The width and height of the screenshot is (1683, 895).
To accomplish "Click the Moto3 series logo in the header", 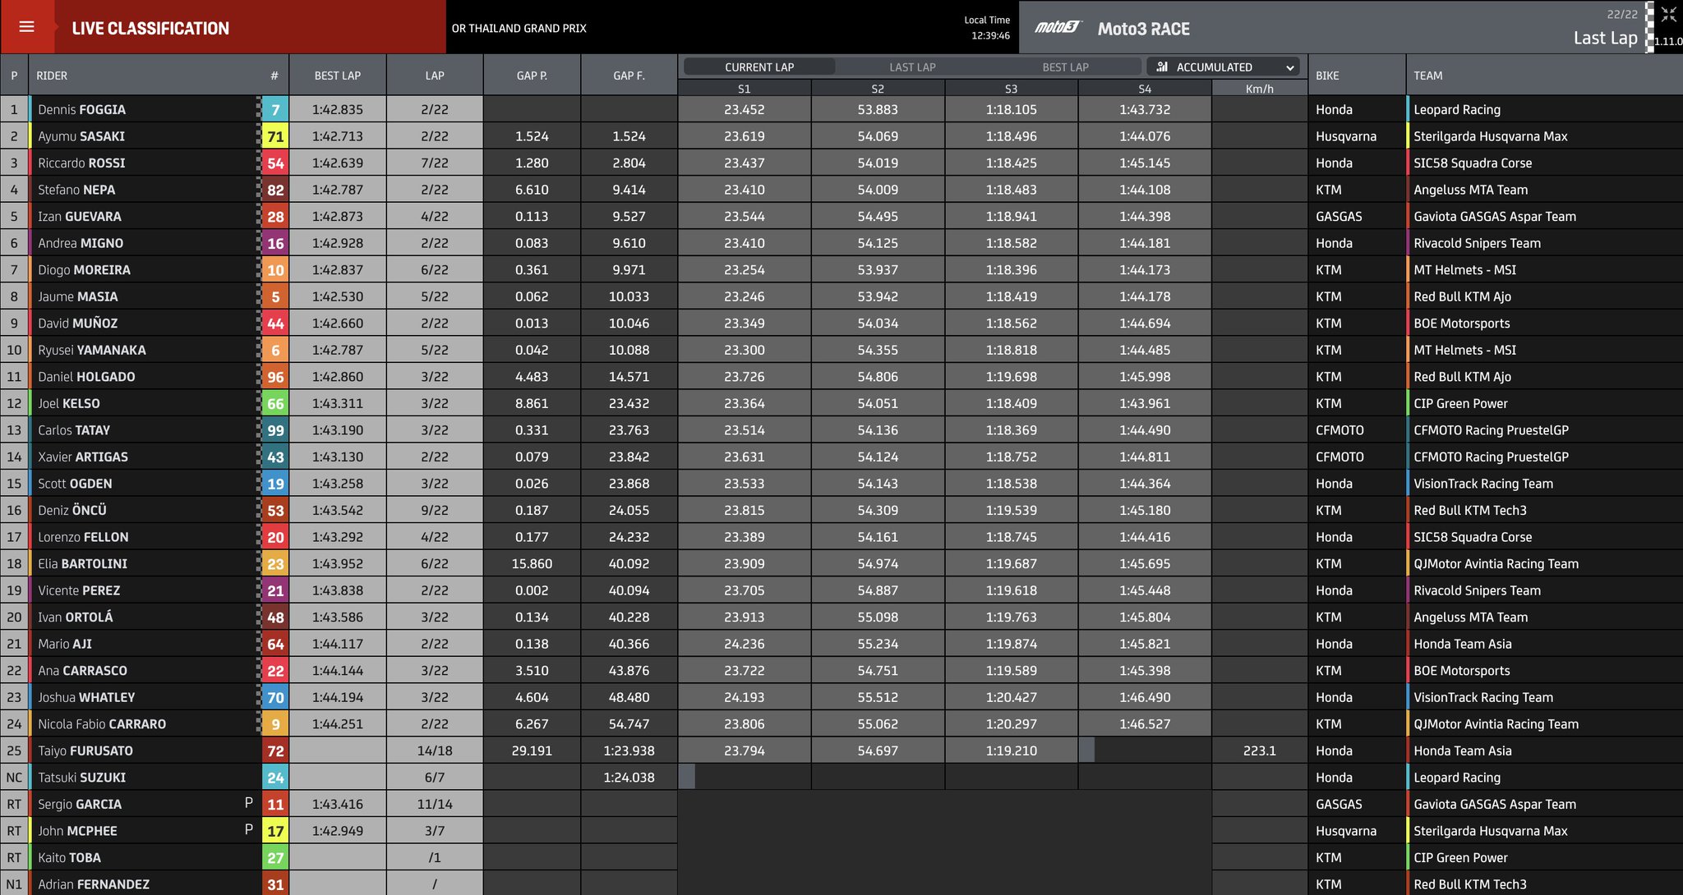I will (x=1056, y=26).
